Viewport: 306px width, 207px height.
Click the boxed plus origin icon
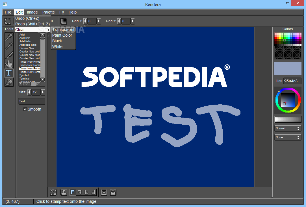(x=104, y=192)
